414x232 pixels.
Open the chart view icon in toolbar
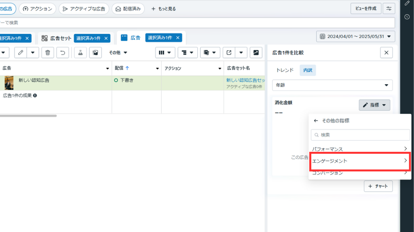(256, 52)
